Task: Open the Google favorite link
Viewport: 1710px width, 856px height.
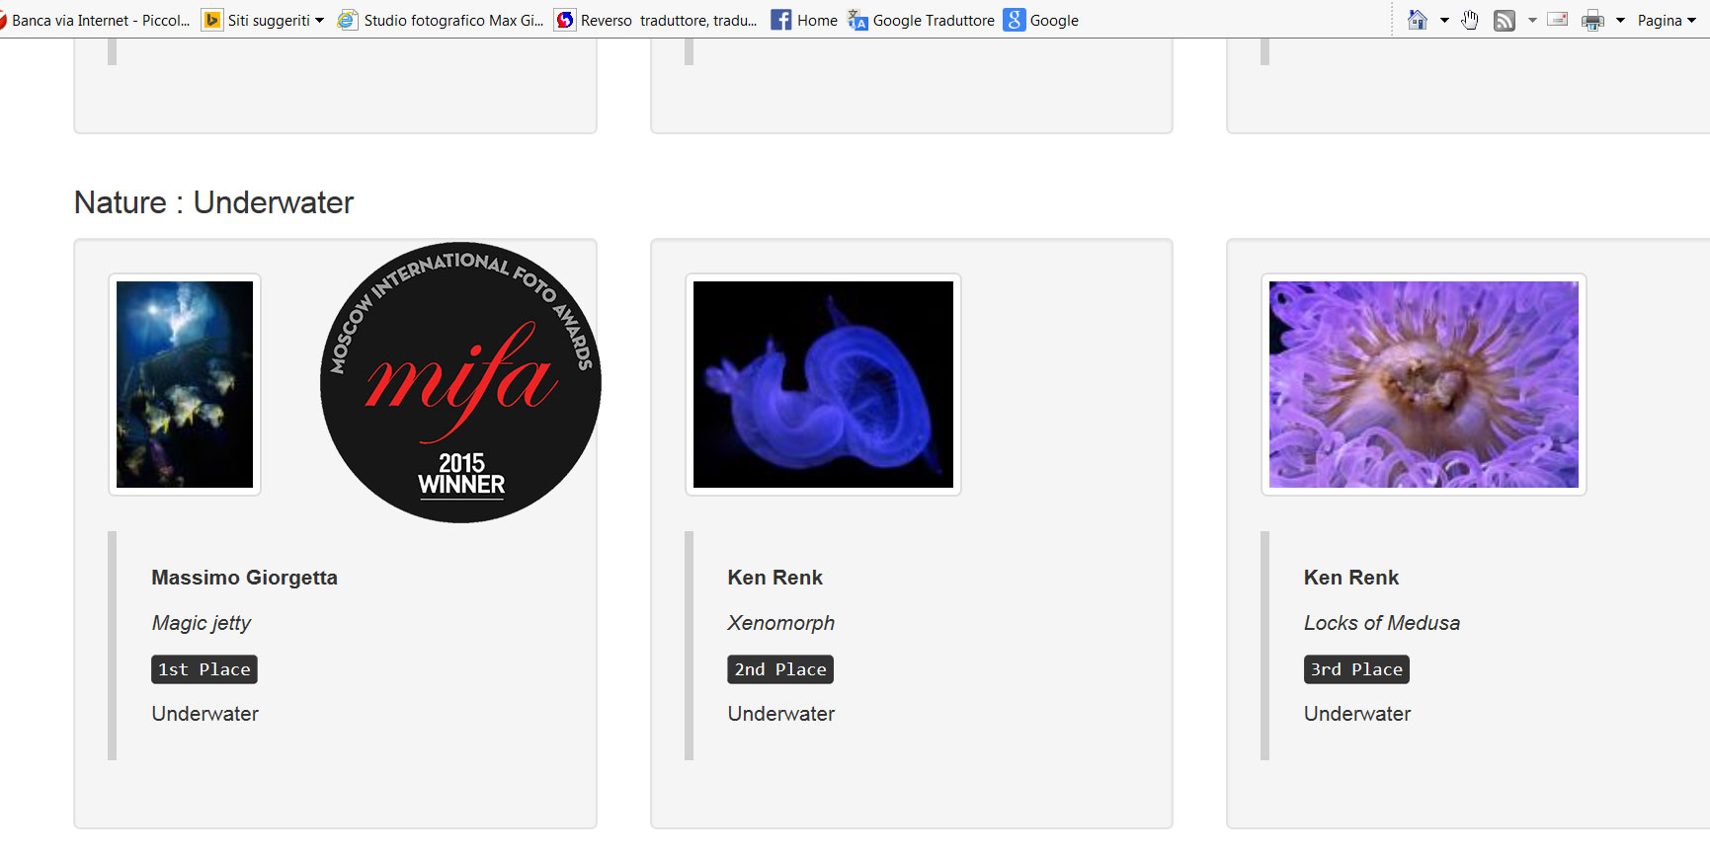Action: pyautogui.click(x=1041, y=20)
